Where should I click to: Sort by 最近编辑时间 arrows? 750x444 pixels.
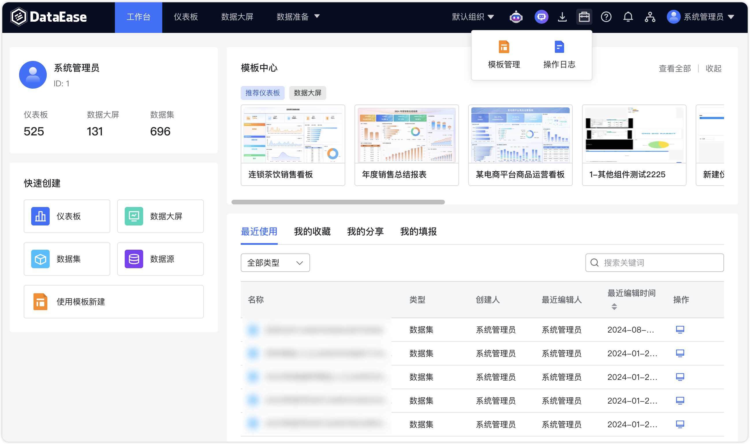point(614,306)
